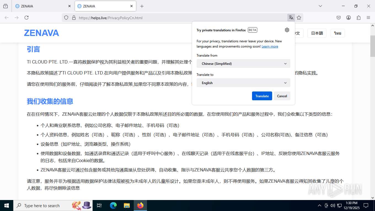Viewport: 375px width, 211px height.
Task: Launch Microsoft Edge from the taskbar
Action: pos(113,206)
